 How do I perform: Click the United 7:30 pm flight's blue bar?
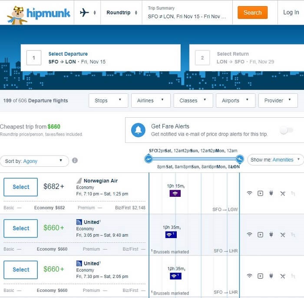coord(175,276)
